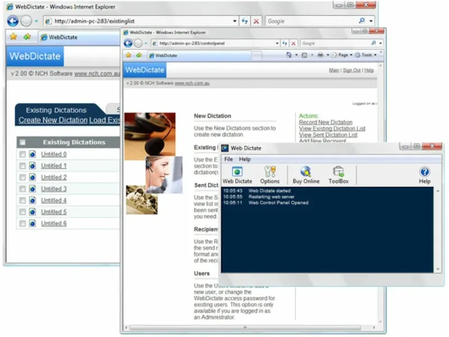Tick the checkbox for Untitled 3
Viewport: 449px width, 337px height.
[x=22, y=189]
